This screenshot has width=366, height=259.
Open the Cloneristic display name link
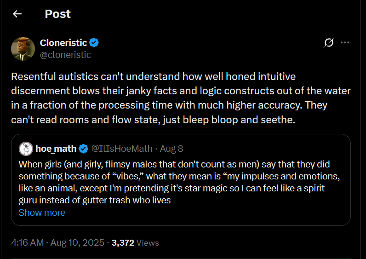pos(63,43)
